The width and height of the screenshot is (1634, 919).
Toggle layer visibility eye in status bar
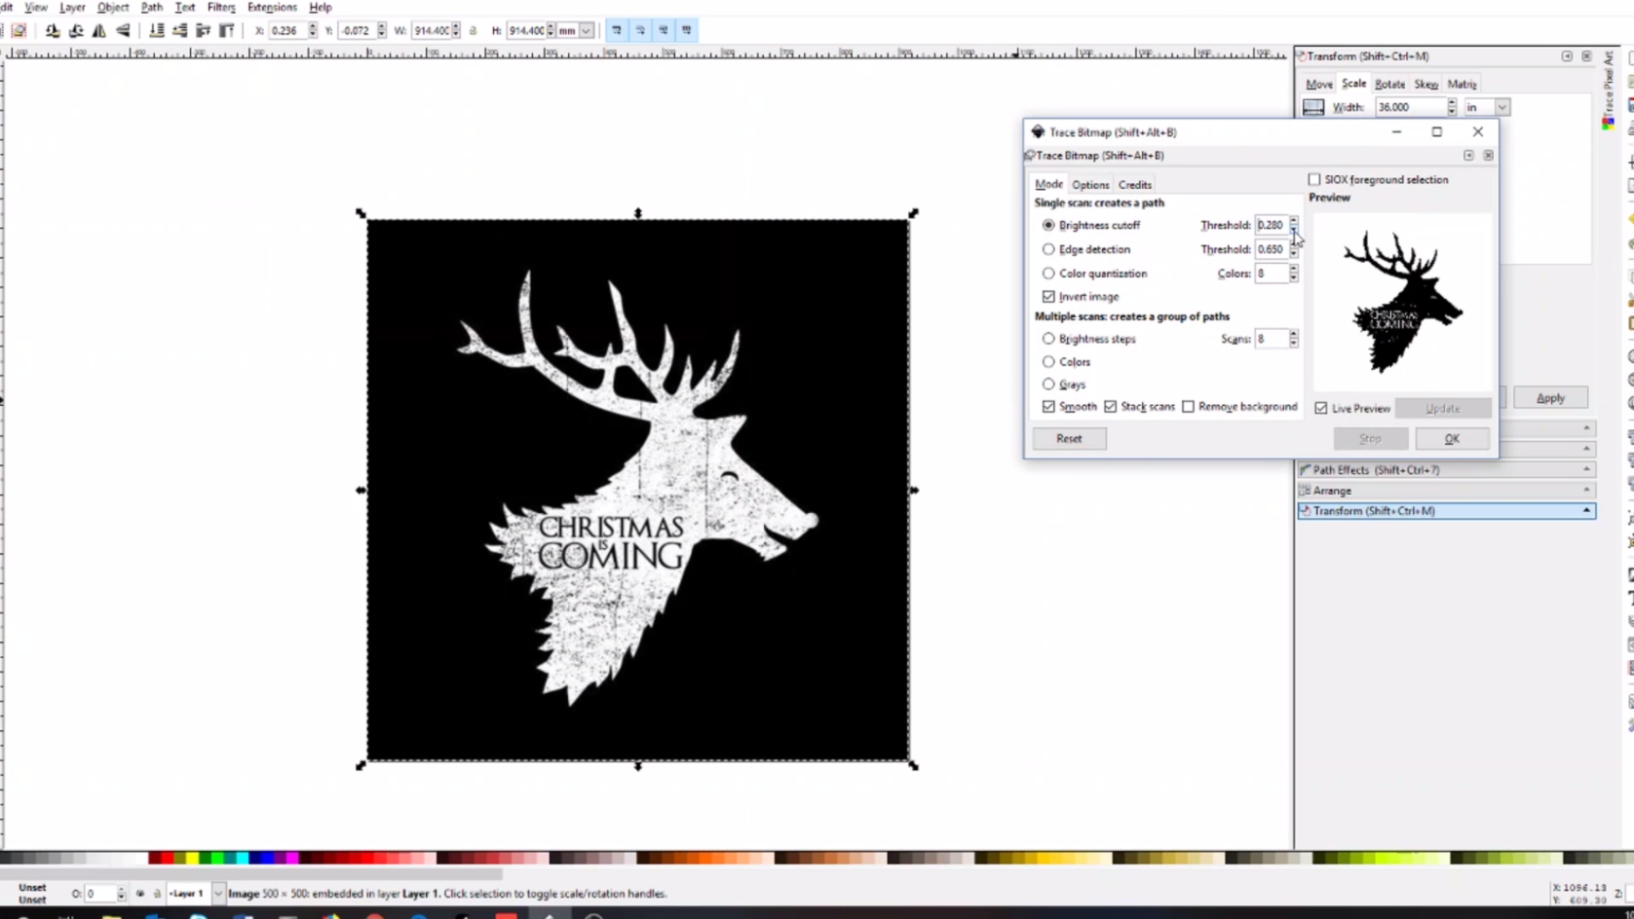(x=139, y=893)
